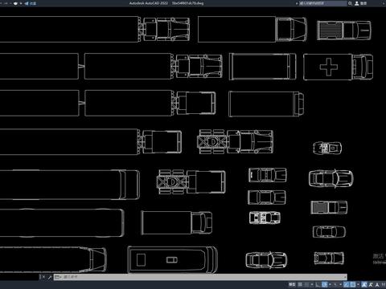Click the help search input box
This screenshot has width=386, height=289.
click(322, 3)
